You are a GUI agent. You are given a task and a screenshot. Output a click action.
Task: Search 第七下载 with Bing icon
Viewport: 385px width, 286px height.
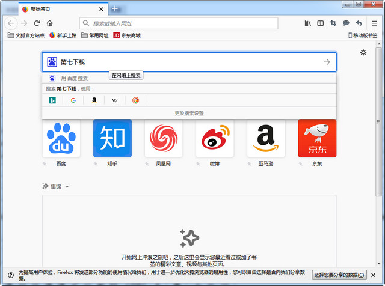point(52,100)
